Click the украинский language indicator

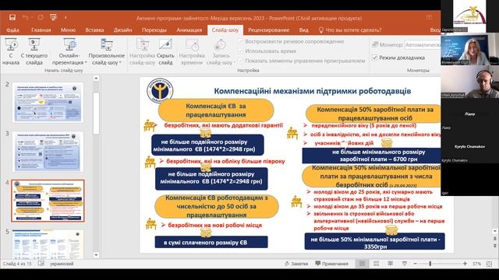click(x=62, y=264)
